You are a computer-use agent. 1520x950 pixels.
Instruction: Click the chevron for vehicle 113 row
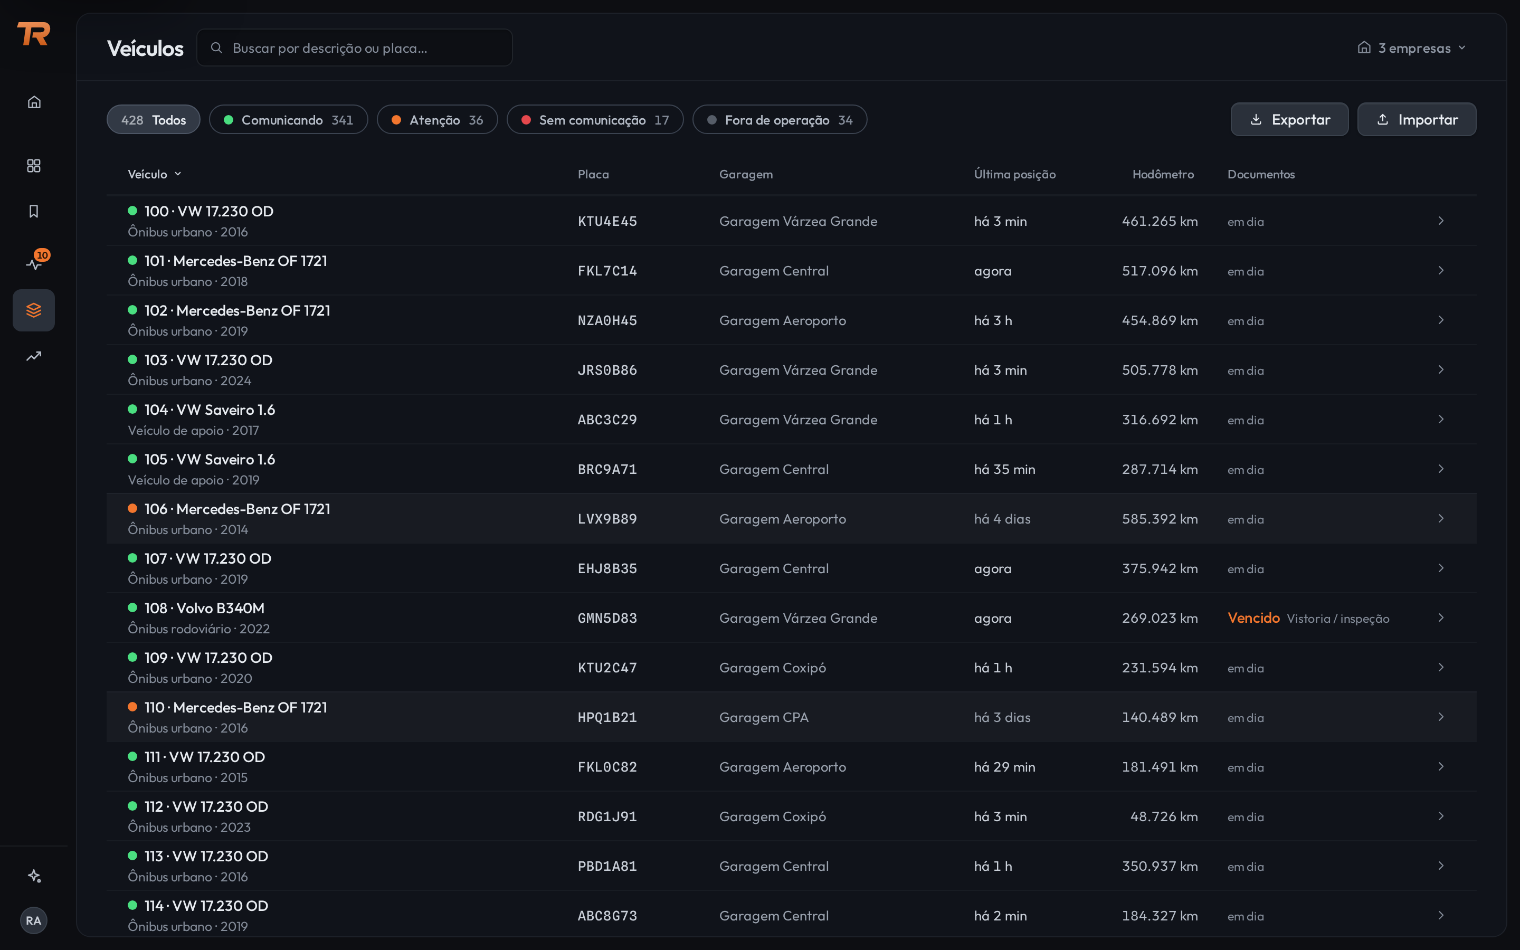click(x=1441, y=866)
